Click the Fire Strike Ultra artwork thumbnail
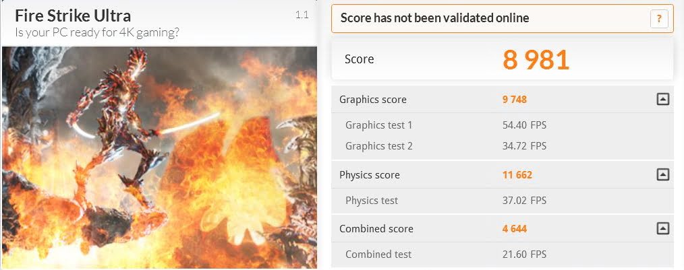Image resolution: width=684 pixels, height=270 pixels. pos(159,158)
